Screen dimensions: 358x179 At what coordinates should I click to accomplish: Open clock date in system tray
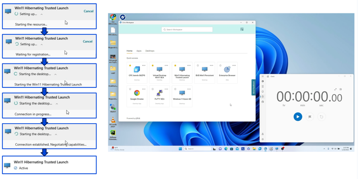(345, 149)
